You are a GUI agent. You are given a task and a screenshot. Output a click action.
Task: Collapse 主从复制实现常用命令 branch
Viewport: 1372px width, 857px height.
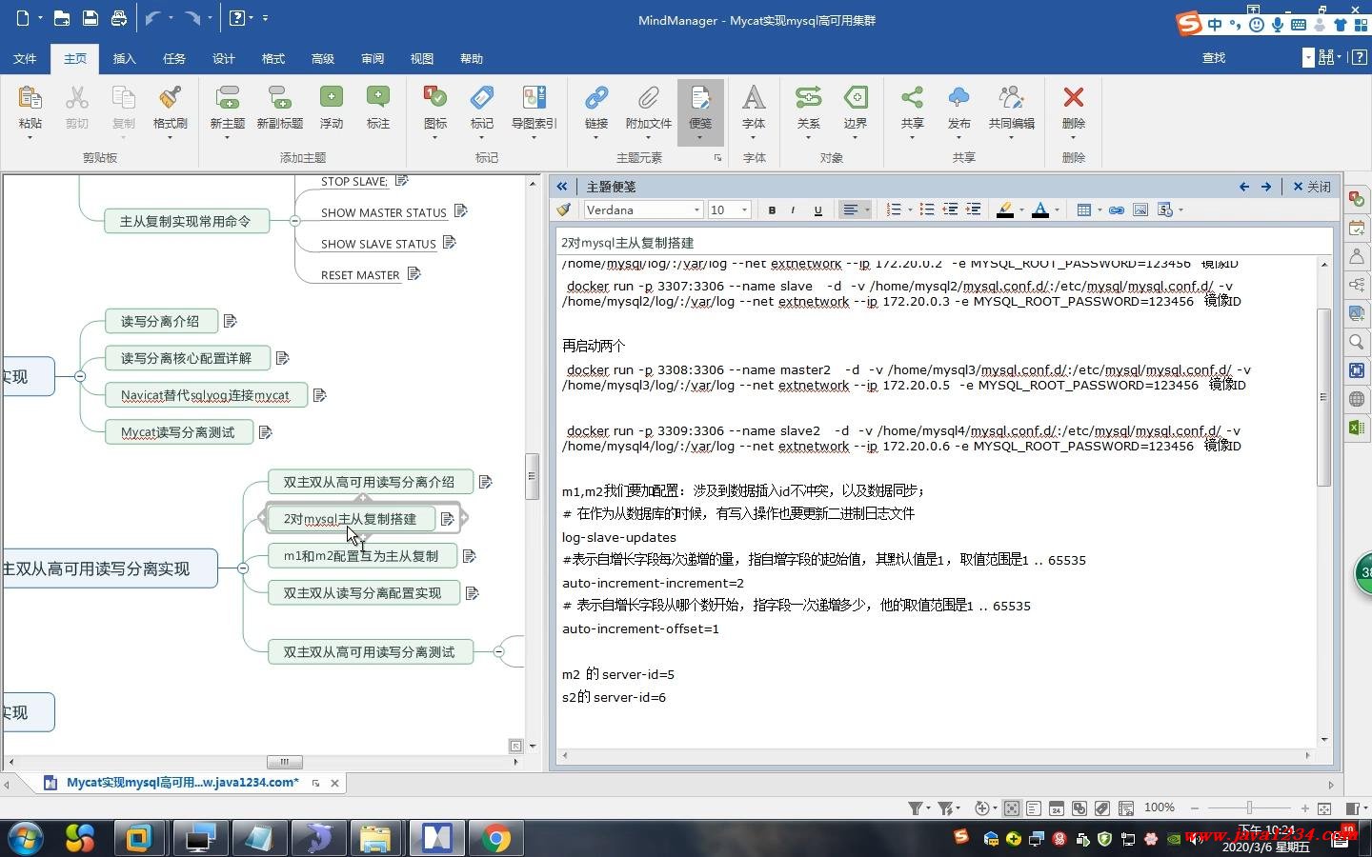pos(294,221)
